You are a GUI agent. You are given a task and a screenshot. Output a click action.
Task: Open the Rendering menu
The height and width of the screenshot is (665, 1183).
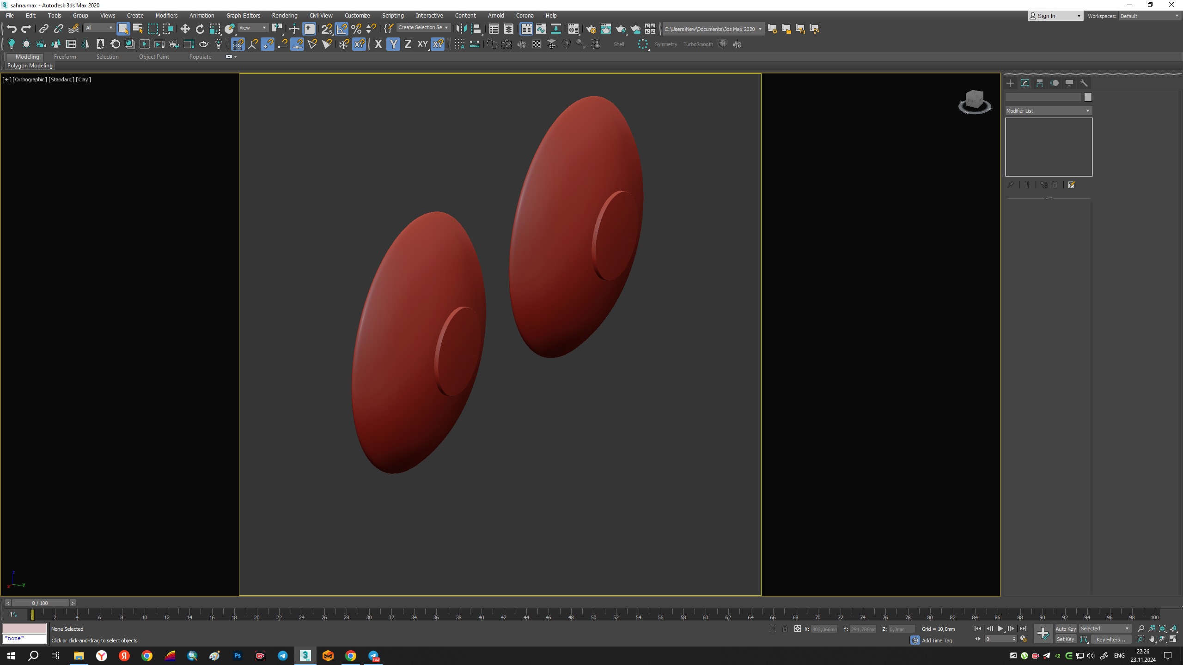[284, 16]
